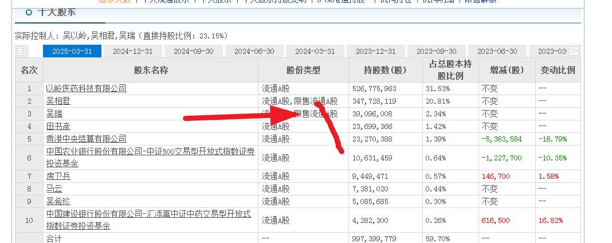The image size is (612, 243).
Task: Click the decrease value -1,227,700
Action: coord(501,158)
